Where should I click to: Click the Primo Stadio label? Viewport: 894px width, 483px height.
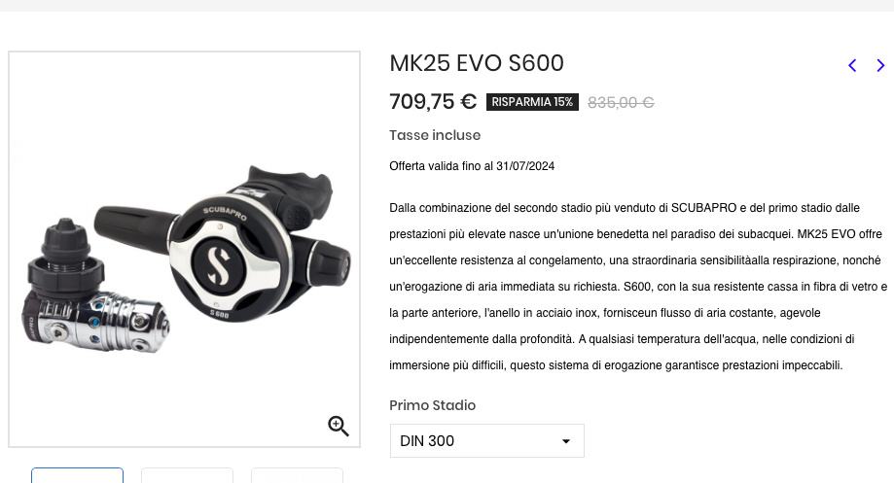pos(432,405)
